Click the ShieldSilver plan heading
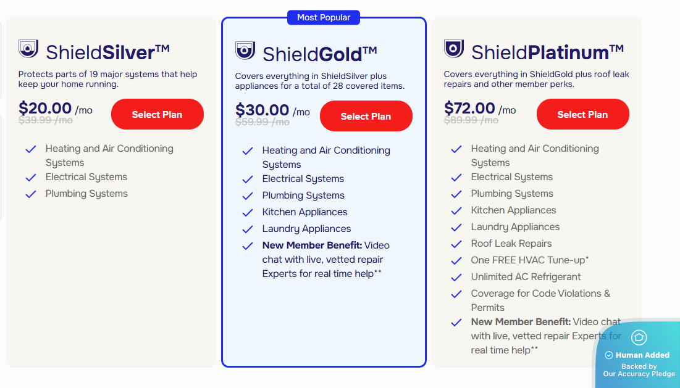680x388 pixels. [107, 52]
